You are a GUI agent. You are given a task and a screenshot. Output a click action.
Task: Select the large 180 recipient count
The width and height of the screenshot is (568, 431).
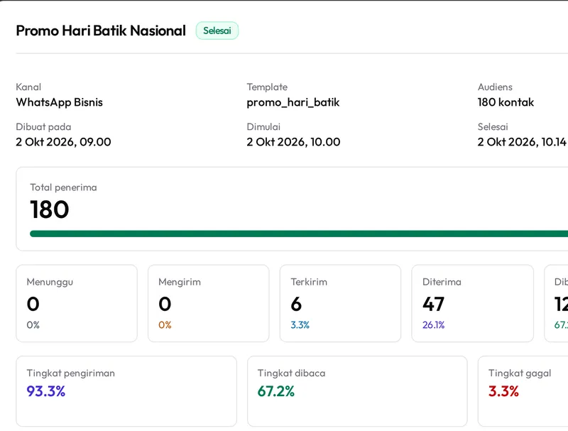(49, 209)
